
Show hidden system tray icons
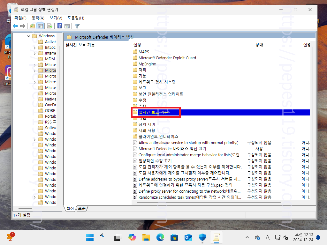[247, 237]
